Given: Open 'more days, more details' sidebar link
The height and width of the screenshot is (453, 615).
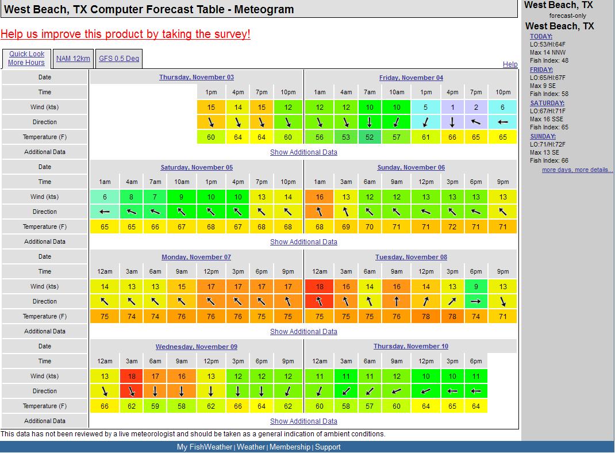Looking at the screenshot, I should coord(577,170).
